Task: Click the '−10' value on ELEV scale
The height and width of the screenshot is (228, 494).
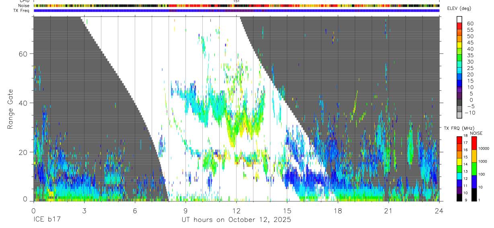Action: [x=470, y=113]
